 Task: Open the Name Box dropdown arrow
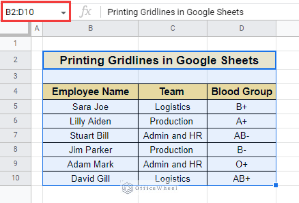(64, 12)
